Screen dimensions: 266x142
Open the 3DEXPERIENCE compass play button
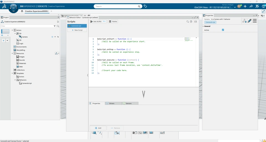click(x=14, y=8)
